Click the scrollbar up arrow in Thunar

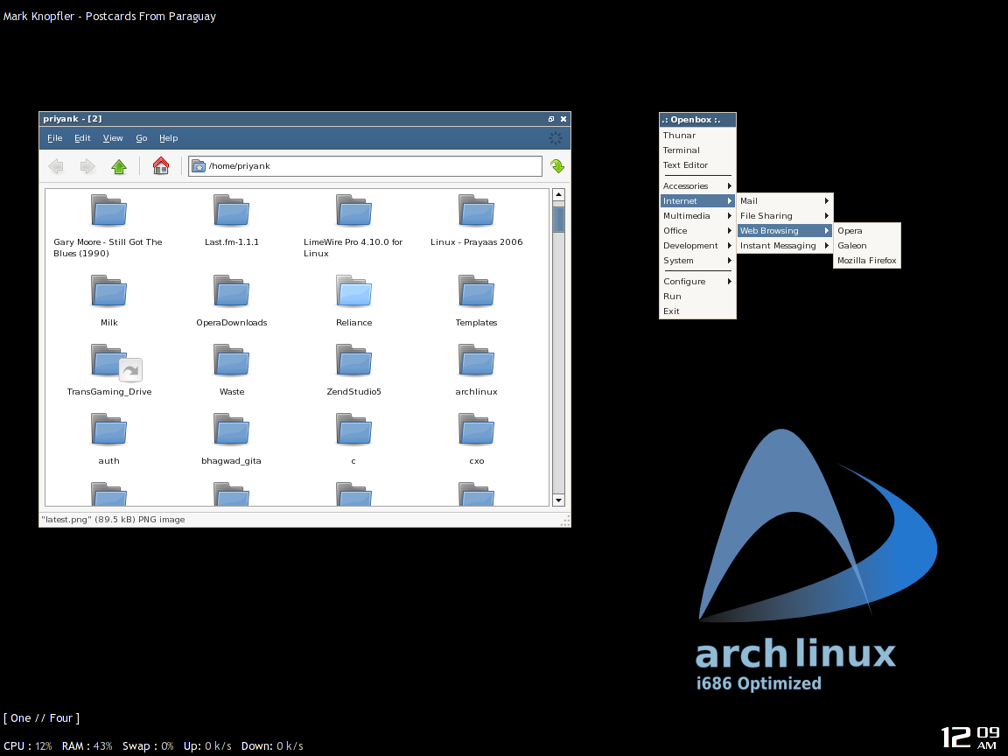[558, 195]
